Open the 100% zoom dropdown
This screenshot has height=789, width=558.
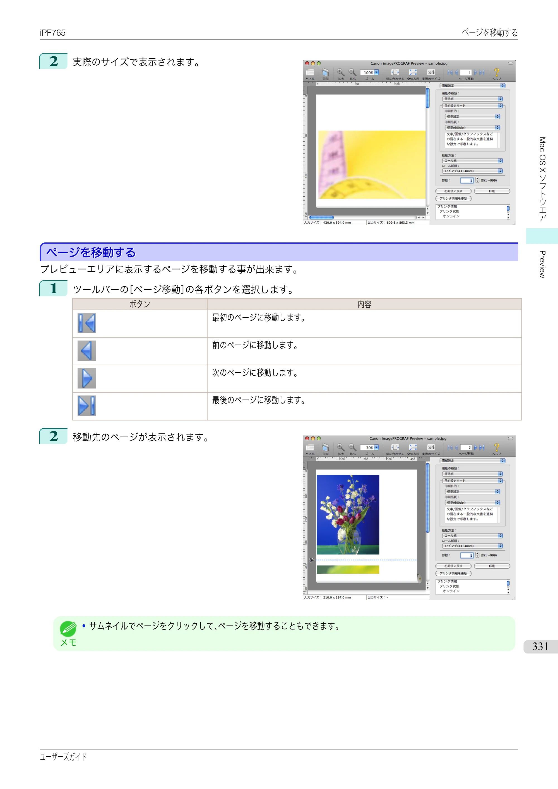click(376, 73)
